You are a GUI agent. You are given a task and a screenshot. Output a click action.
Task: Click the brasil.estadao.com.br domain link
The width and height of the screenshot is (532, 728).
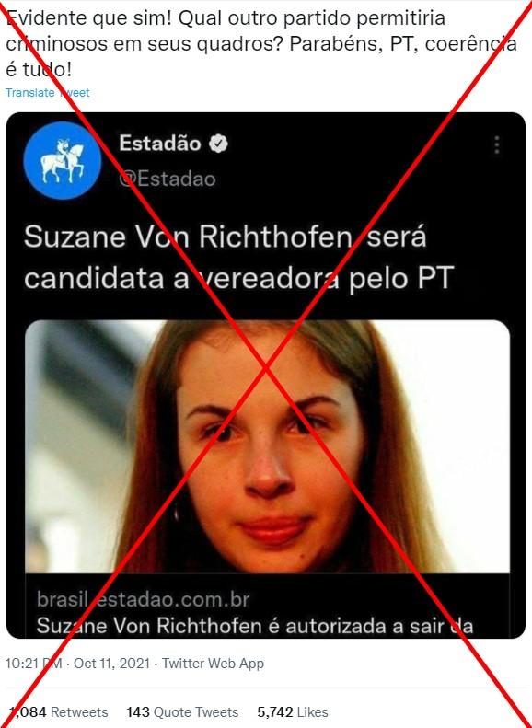(x=143, y=599)
